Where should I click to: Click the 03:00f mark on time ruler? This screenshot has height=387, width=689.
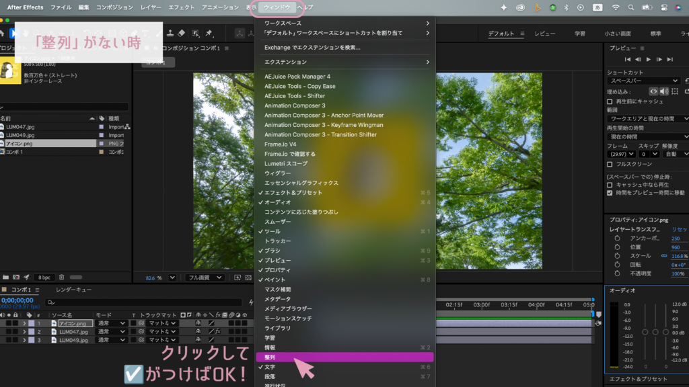click(482, 304)
